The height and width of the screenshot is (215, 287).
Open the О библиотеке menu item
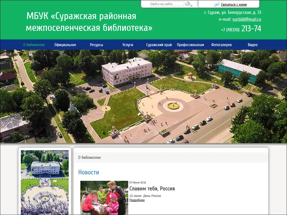34,45
